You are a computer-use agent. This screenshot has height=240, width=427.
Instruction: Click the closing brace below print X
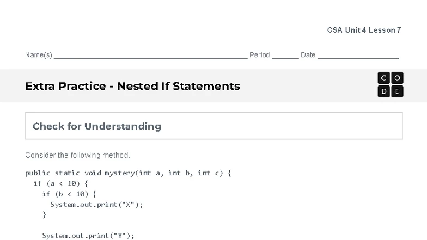(x=44, y=215)
